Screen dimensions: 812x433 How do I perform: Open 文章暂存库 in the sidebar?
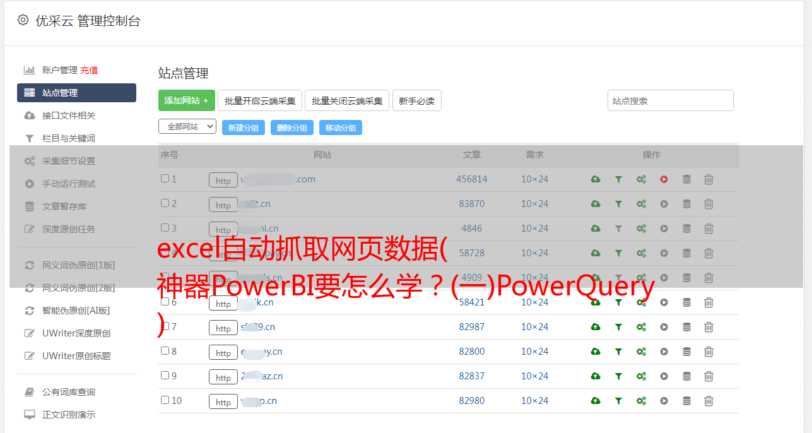pyautogui.click(x=64, y=206)
